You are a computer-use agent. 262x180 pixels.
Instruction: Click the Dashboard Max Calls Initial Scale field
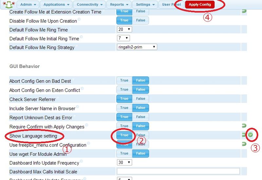[x=178, y=171]
